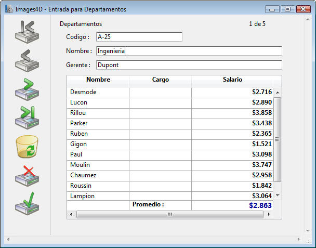Select the Moulin employee row
This screenshot has height=248, width=316.
coord(99,165)
